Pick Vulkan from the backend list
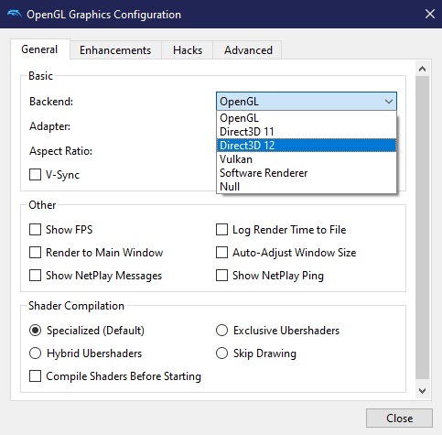Viewport: 442px width, 435px height. (x=307, y=159)
